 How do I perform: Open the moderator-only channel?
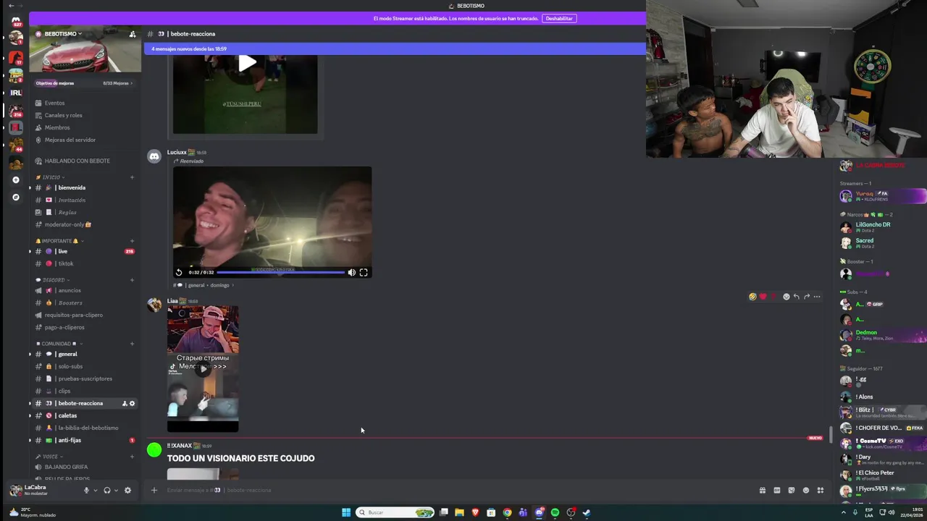click(85, 224)
